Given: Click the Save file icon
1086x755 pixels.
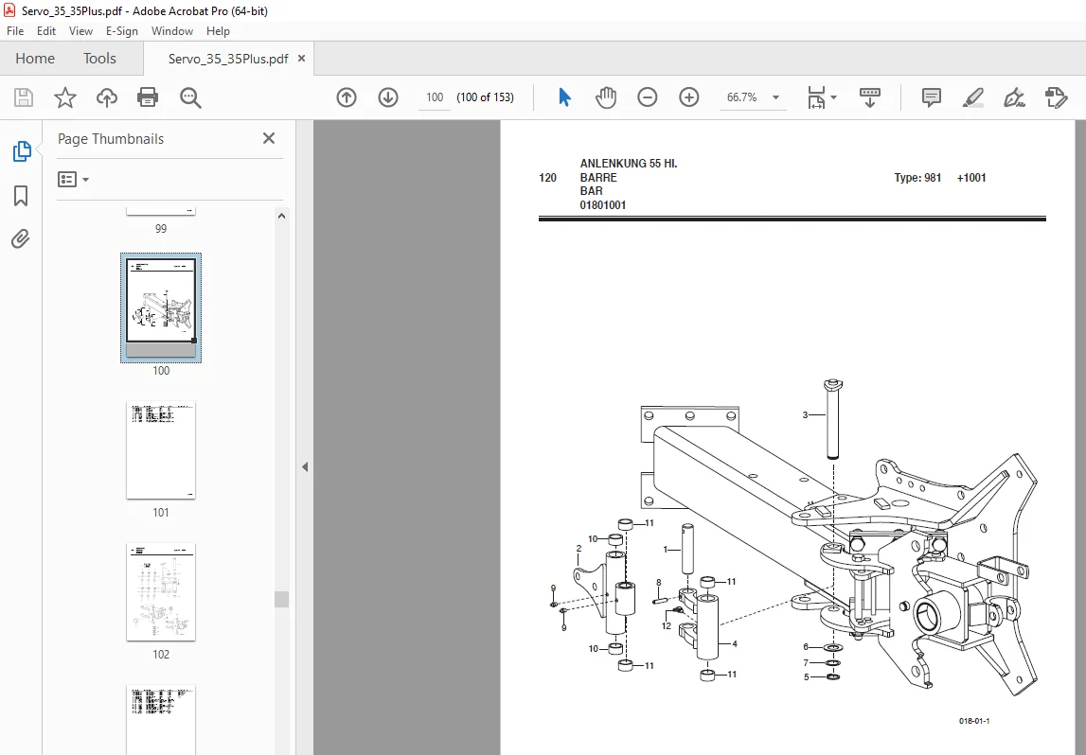Looking at the screenshot, I should coord(24,97).
